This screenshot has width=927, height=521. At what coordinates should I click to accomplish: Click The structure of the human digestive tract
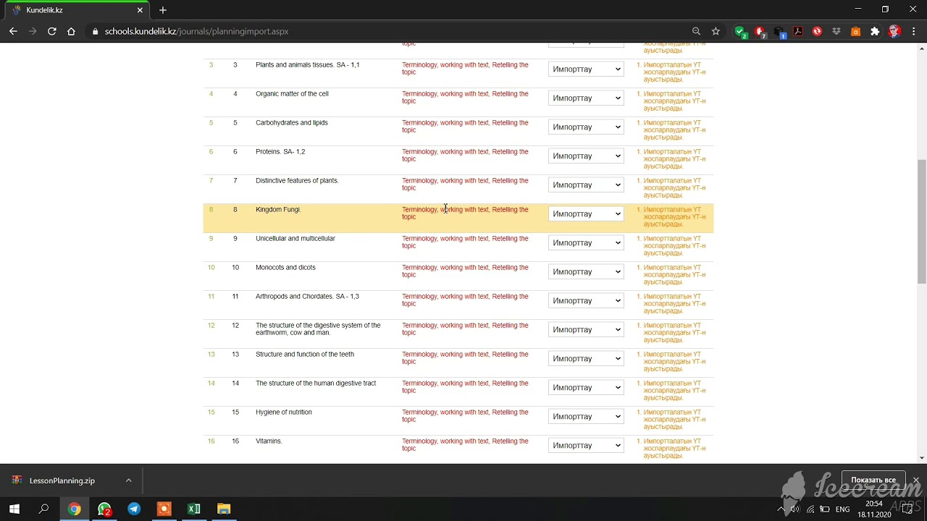[316, 384]
